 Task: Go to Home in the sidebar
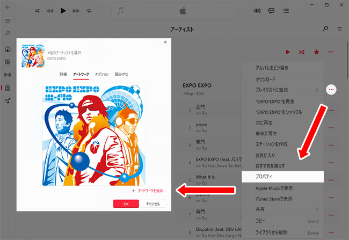tap(8, 49)
